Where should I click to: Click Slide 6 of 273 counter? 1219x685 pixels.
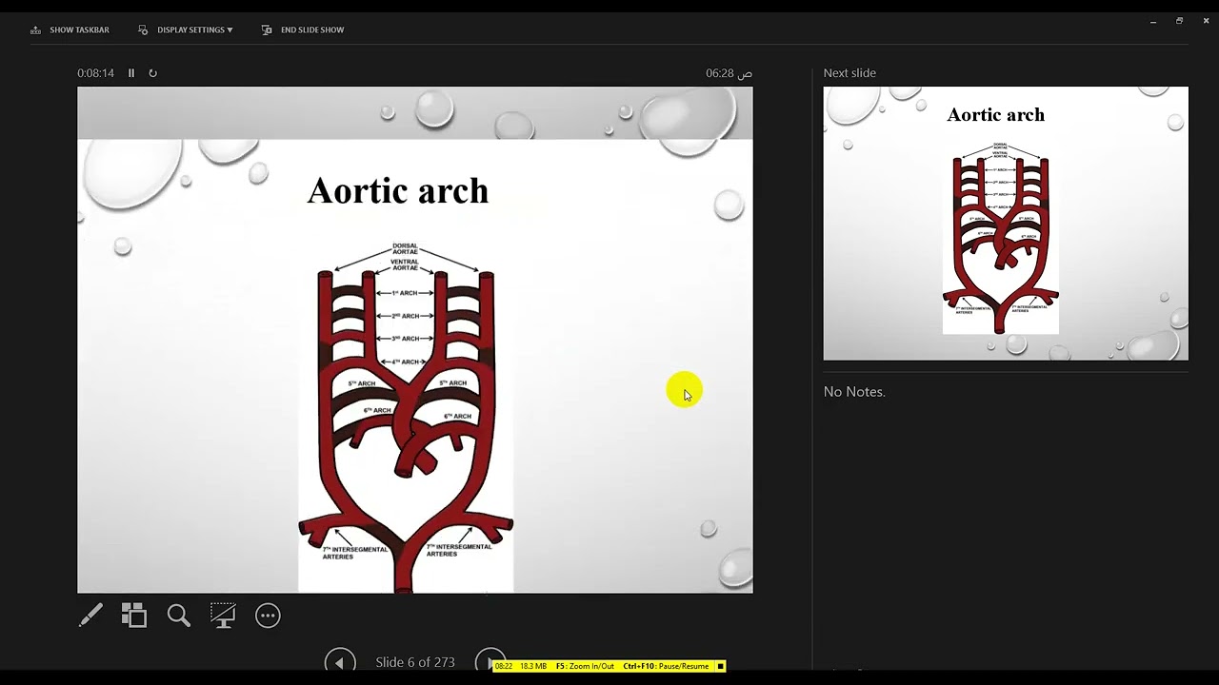click(415, 662)
